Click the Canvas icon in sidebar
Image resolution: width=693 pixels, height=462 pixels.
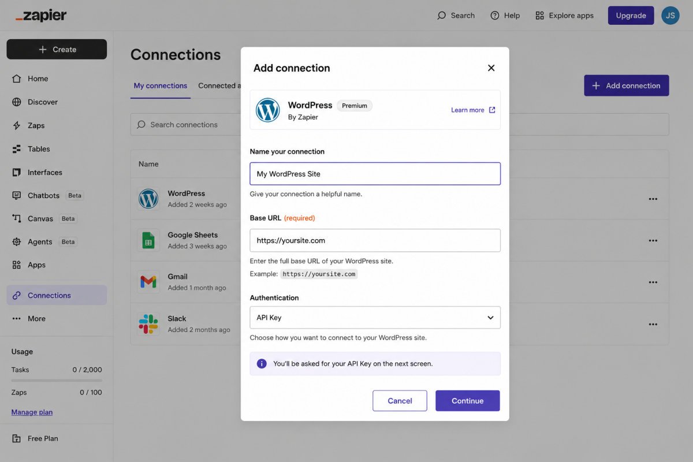point(17,218)
